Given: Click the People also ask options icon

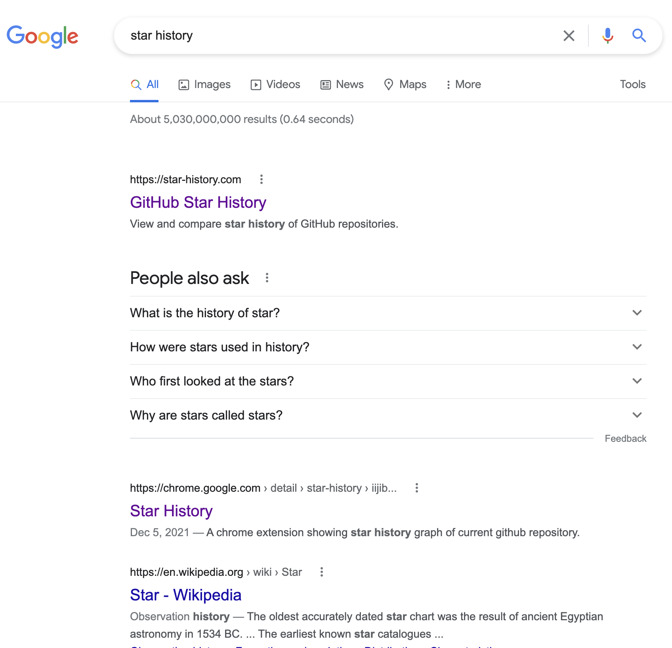Looking at the screenshot, I should 266,278.
